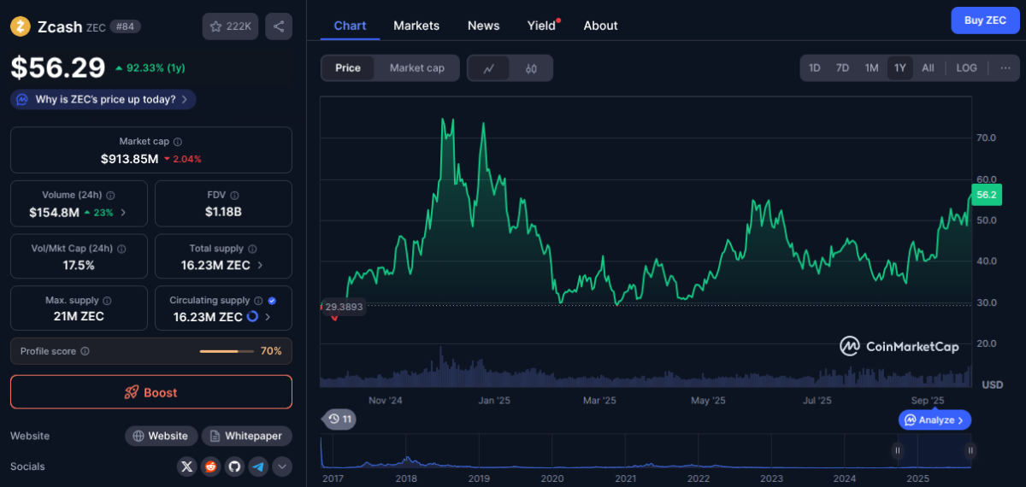The image size is (1026, 487).
Task: Click right handle of timeline range selector
Action: click(970, 450)
